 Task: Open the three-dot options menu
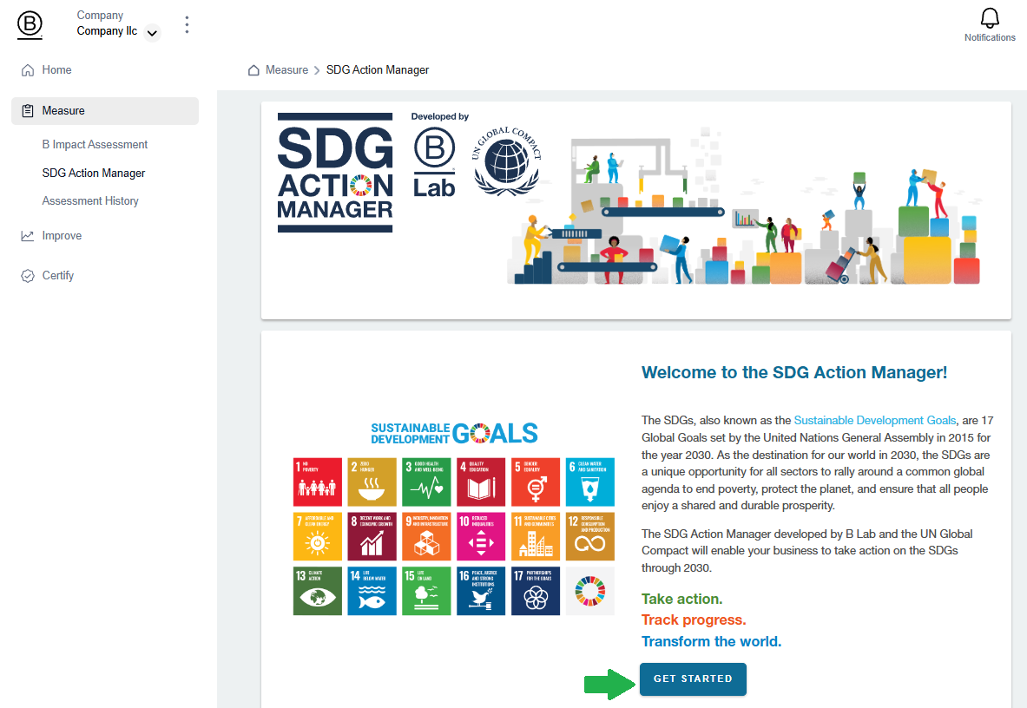(x=187, y=25)
